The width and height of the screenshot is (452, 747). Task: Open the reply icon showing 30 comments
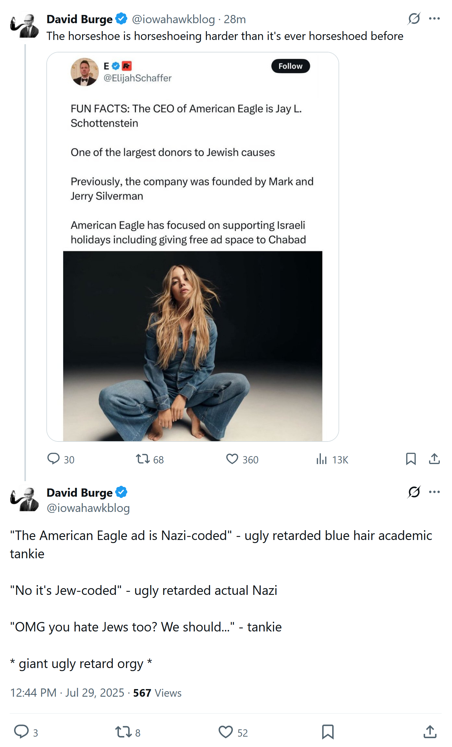click(54, 459)
